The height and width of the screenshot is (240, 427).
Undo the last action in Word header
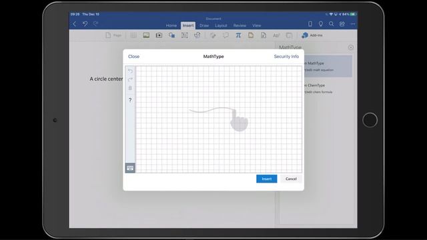point(85,24)
